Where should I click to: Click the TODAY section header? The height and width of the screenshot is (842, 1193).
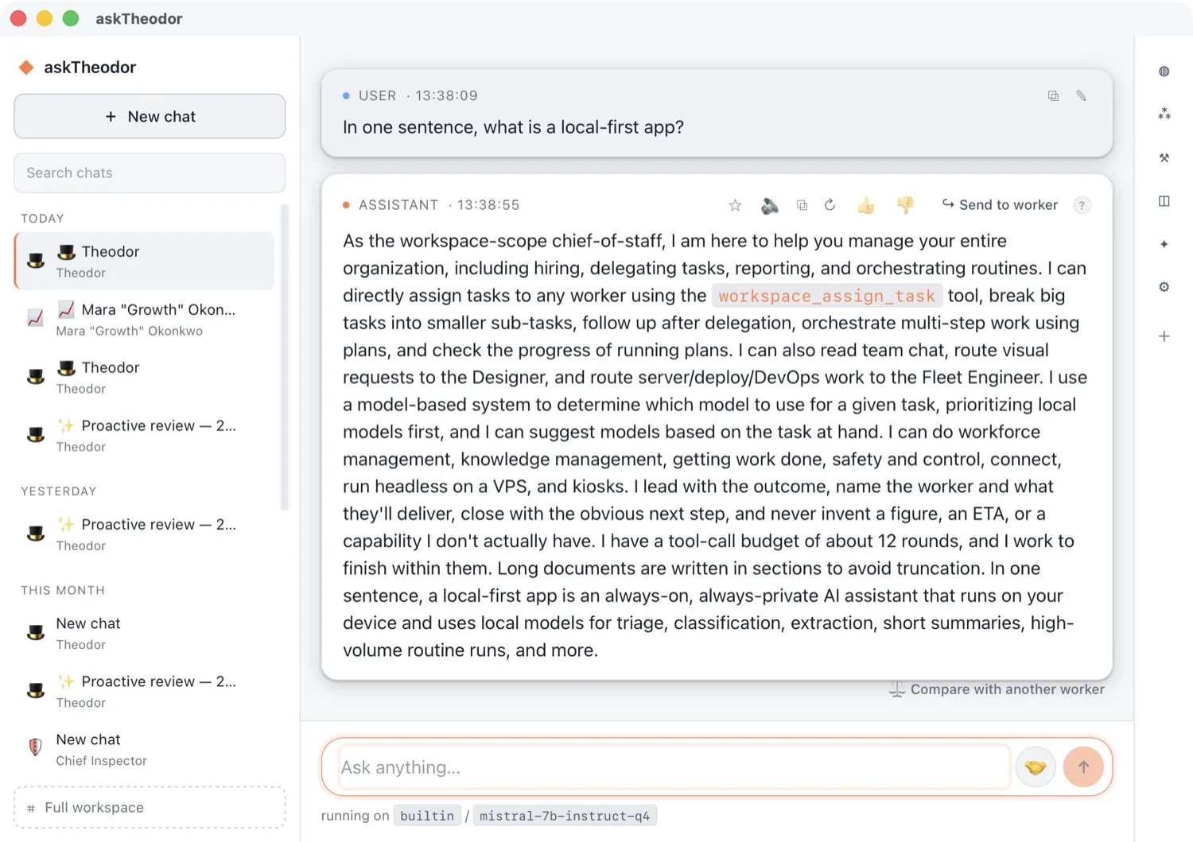[x=42, y=219]
